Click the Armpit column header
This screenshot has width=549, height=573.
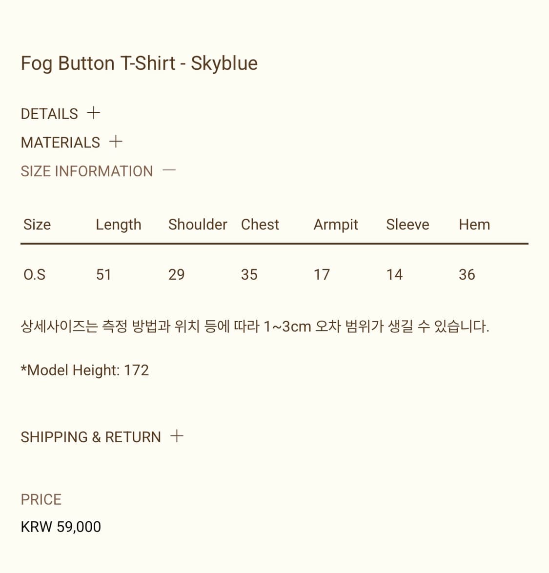coord(335,225)
